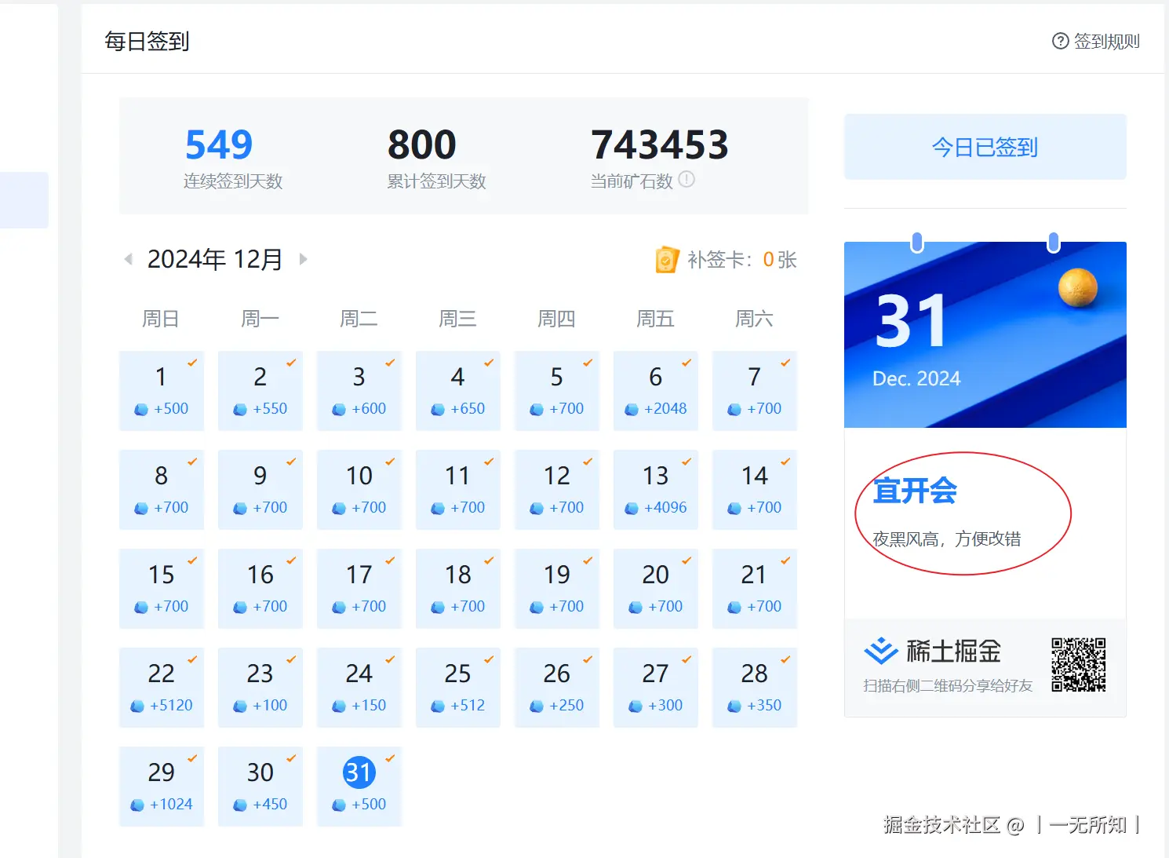Click the 补签卡 card icon
The image size is (1169, 858).
666,259
